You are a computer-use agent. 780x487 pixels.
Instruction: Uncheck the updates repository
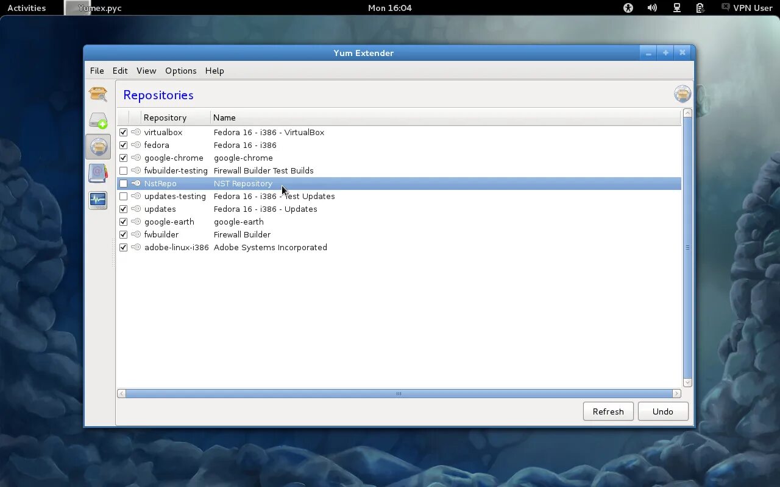[124, 209]
